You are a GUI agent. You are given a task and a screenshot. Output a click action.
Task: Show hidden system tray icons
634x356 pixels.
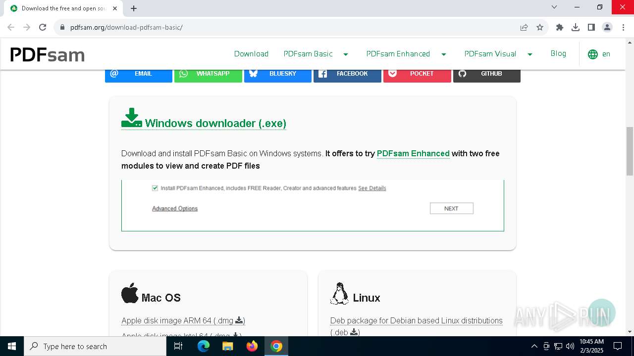[534, 346]
